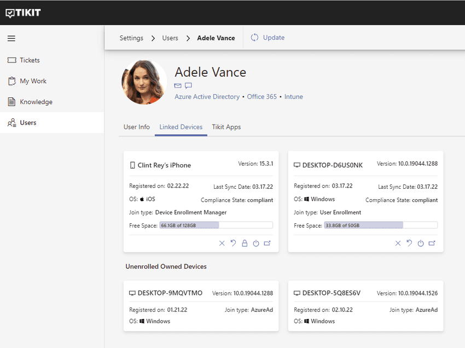Click Apple iOS logo icon
Viewport: 465px width, 348px height.
[x=142, y=199]
